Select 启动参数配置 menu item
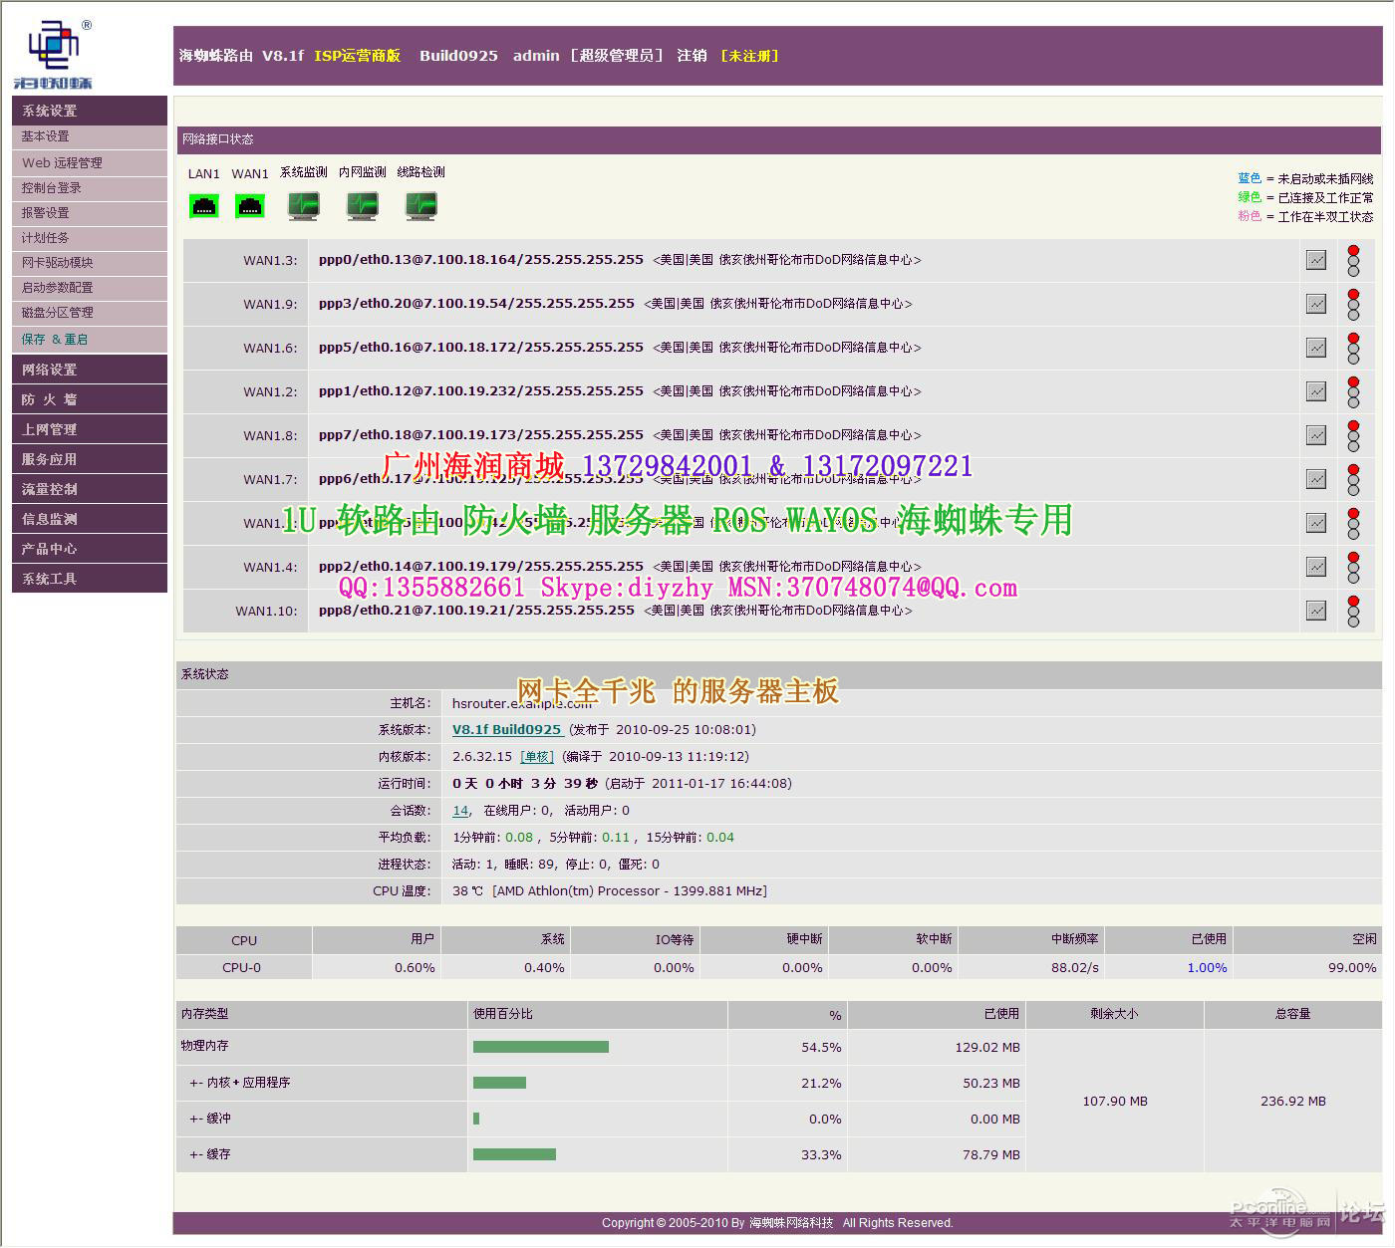The height and width of the screenshot is (1248, 1395). (90, 287)
